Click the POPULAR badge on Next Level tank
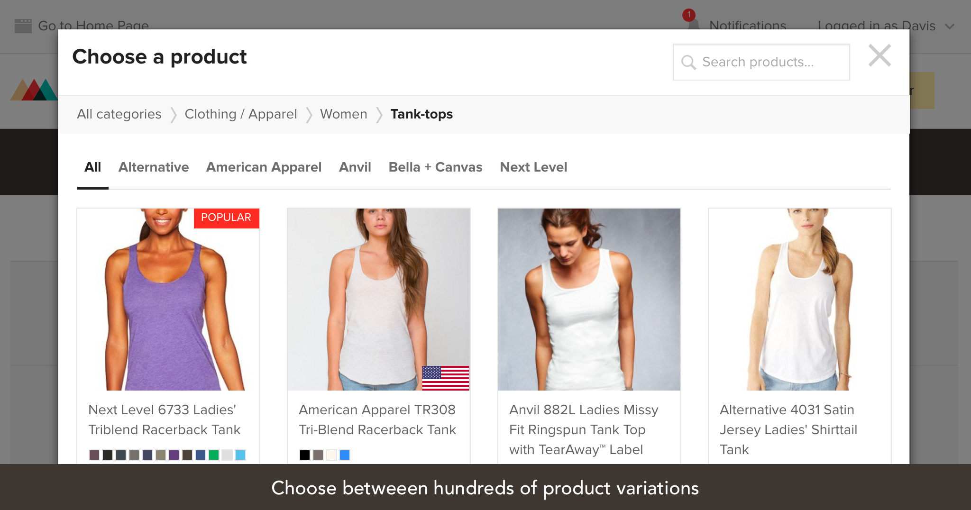 pyautogui.click(x=227, y=218)
